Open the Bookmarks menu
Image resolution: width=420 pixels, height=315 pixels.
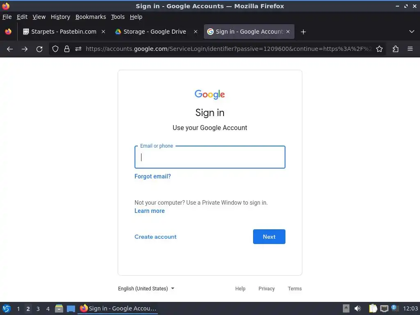pos(91,17)
